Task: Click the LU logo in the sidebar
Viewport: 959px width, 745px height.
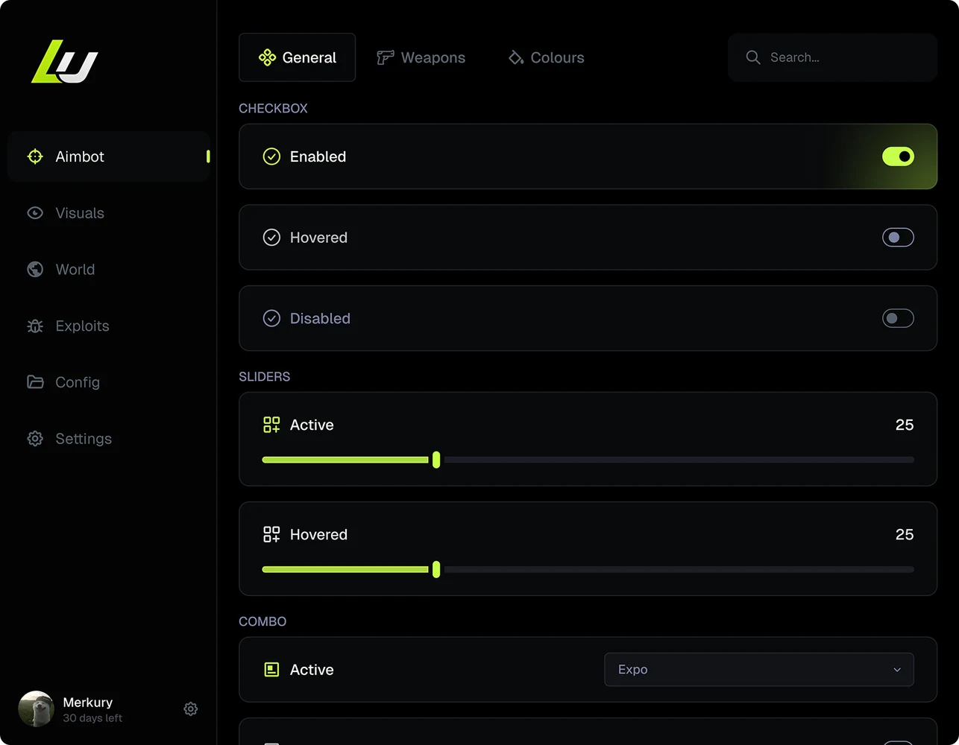Action: coord(64,61)
